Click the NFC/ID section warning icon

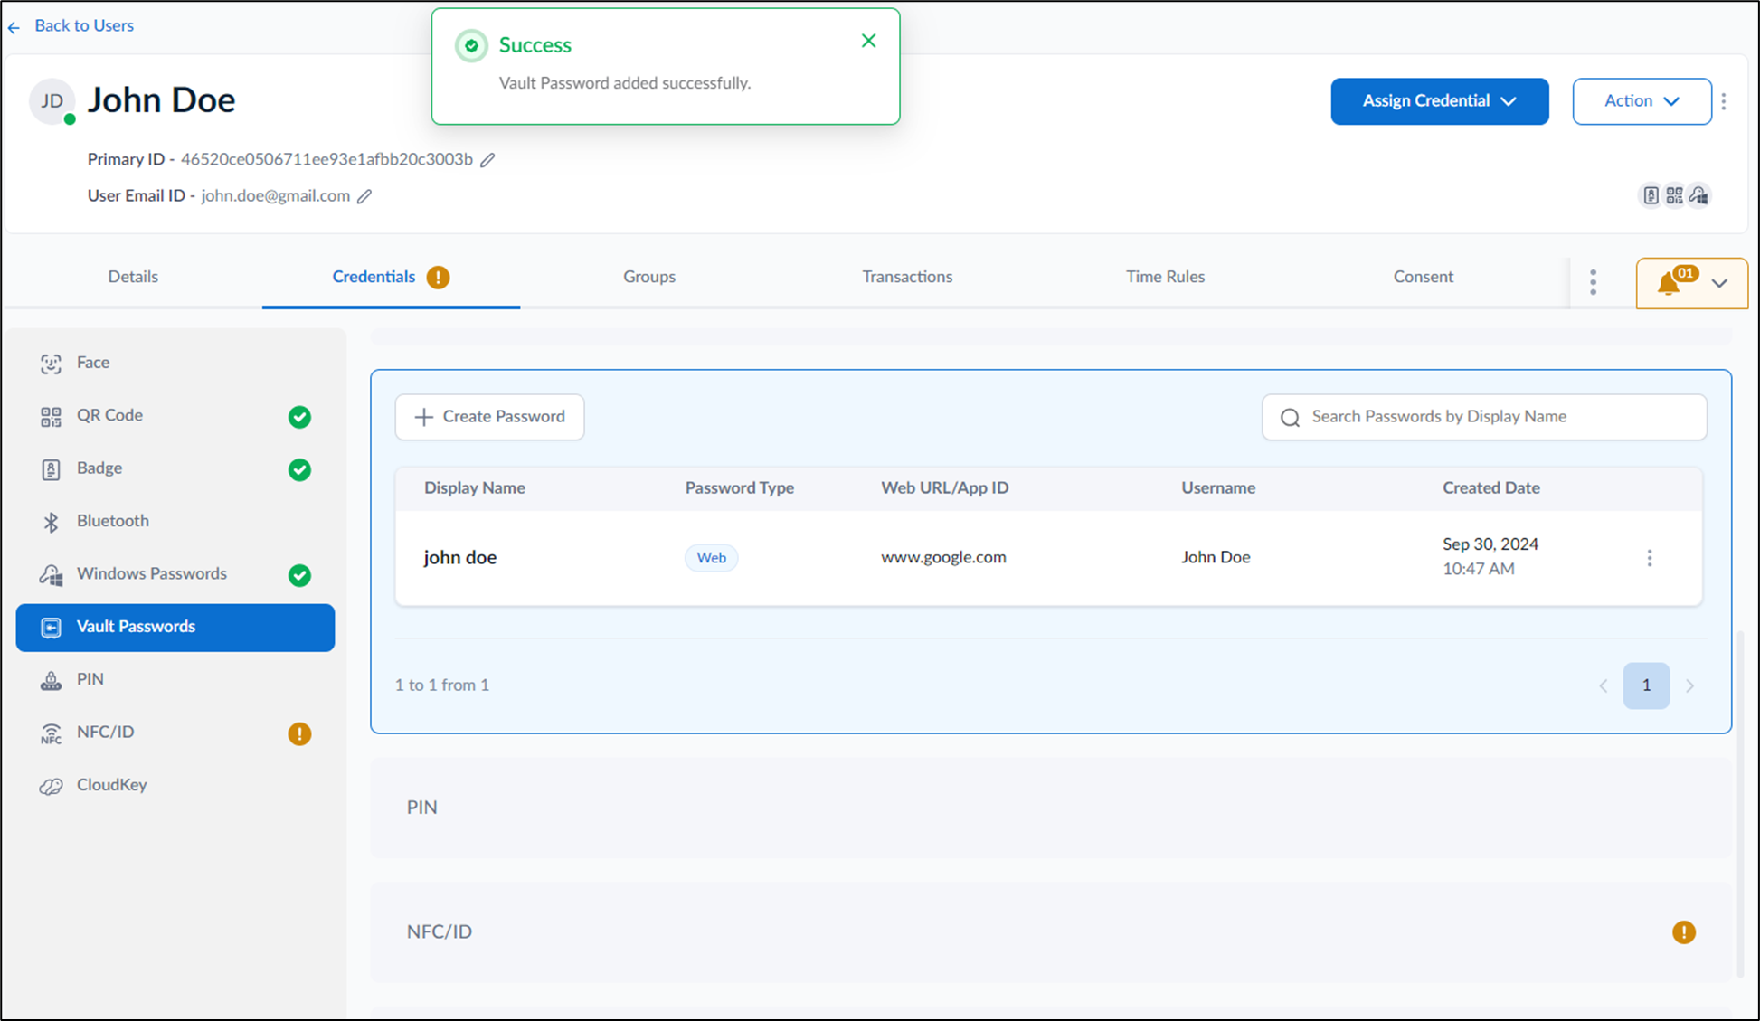click(1683, 932)
